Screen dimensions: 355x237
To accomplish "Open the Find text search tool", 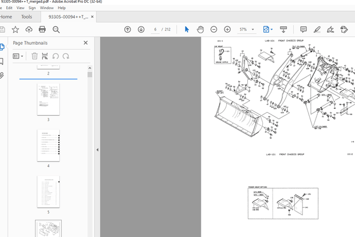I will 56,30.
